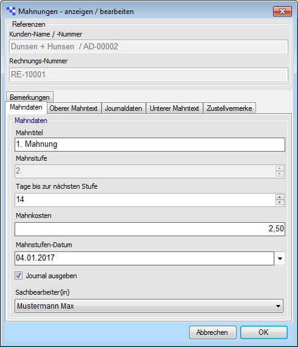Increase Tage bis zur nächsten Stufe value
298x347 pixels.
click(x=280, y=197)
